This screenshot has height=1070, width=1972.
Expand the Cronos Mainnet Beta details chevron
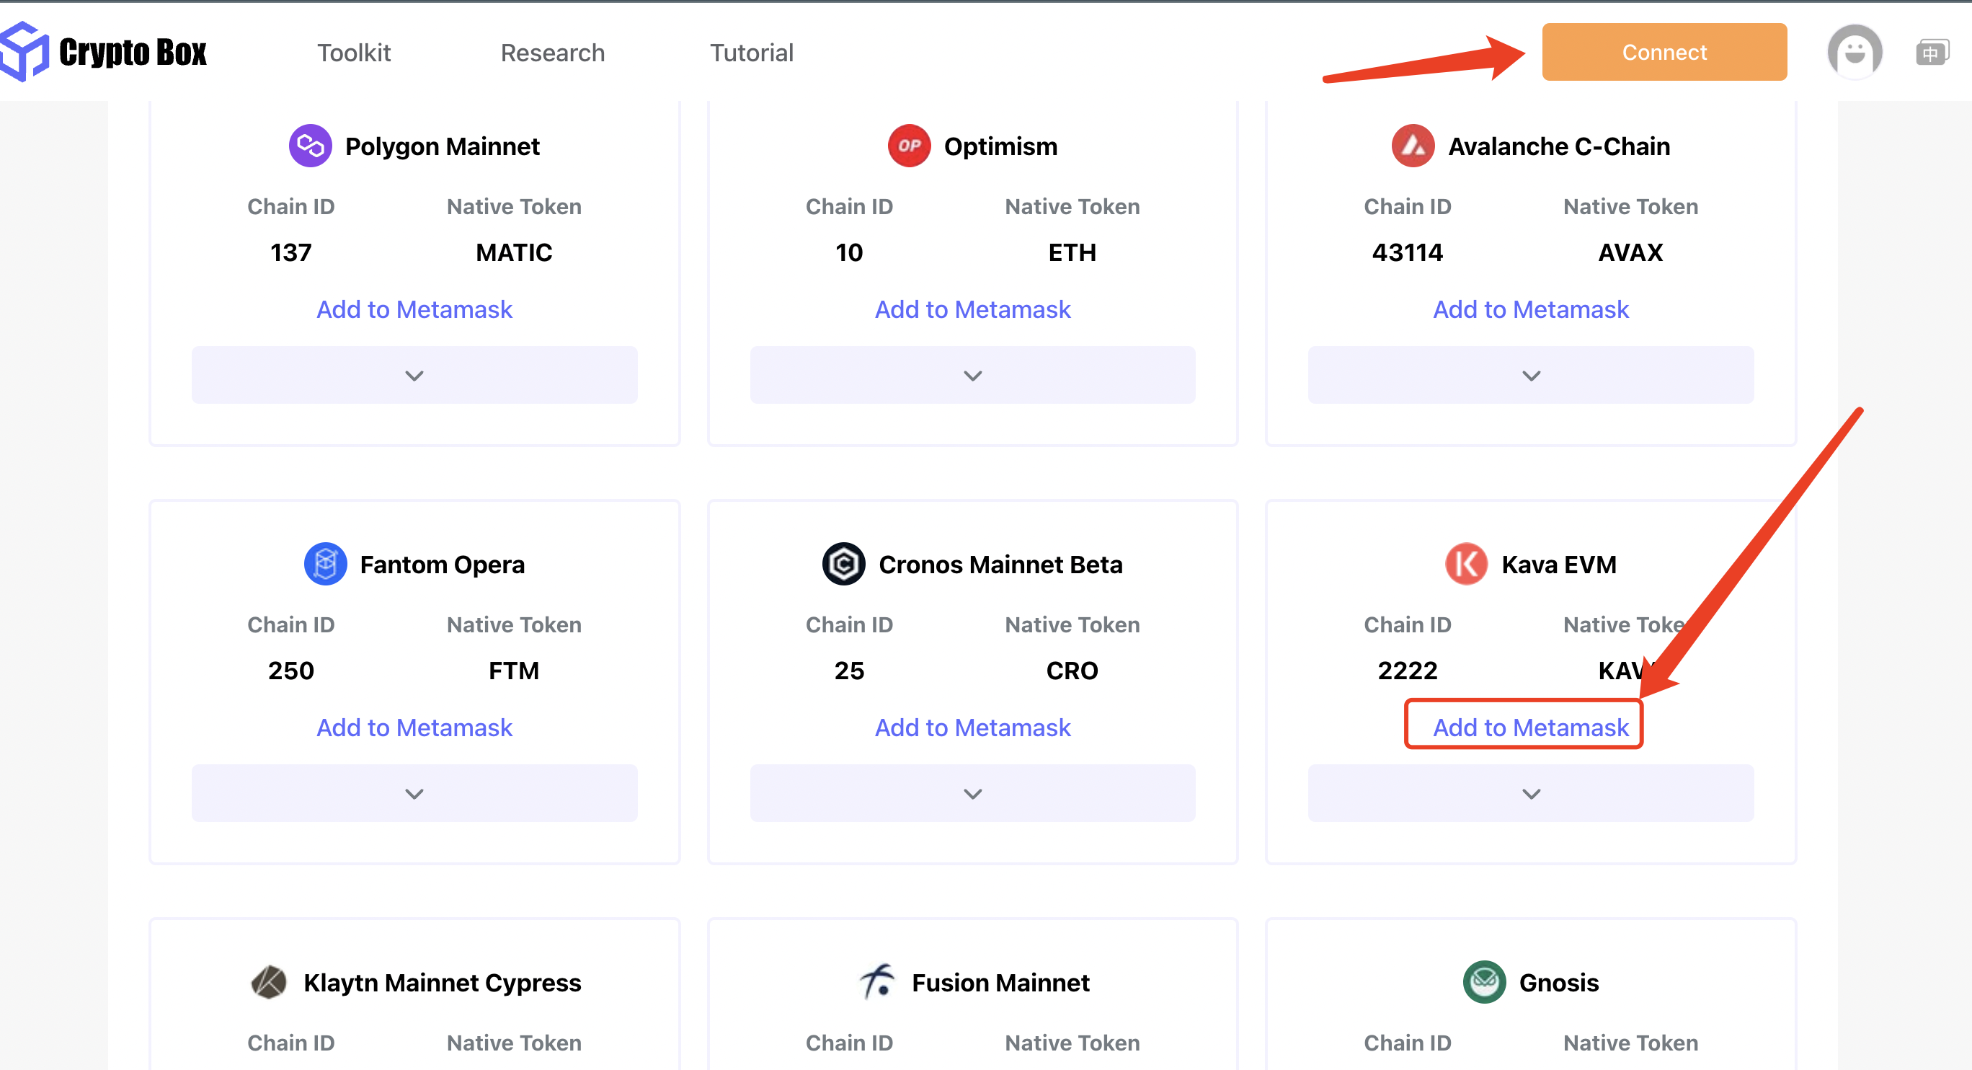coord(972,794)
